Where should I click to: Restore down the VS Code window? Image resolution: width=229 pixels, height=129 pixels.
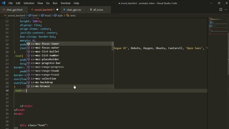point(219,3)
